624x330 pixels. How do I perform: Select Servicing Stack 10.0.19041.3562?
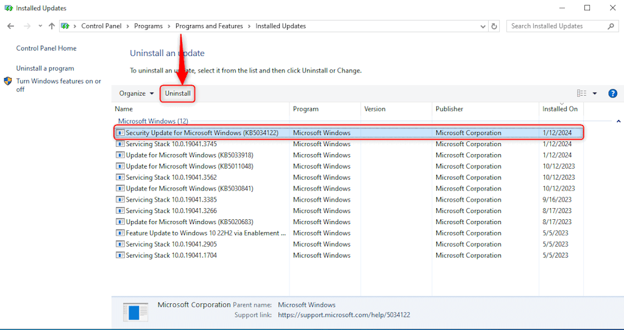coord(349,177)
